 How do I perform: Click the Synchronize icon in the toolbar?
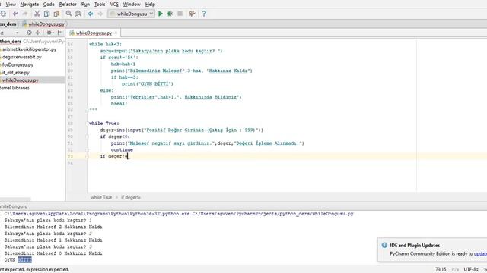tap(3, 14)
